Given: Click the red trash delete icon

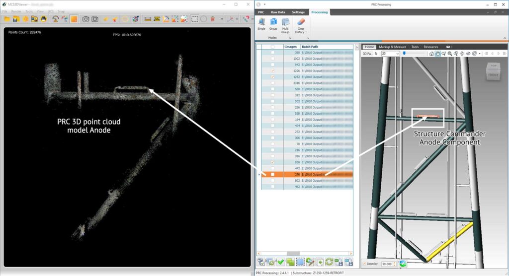Looking at the screenshot, I should click(x=212, y=19).
